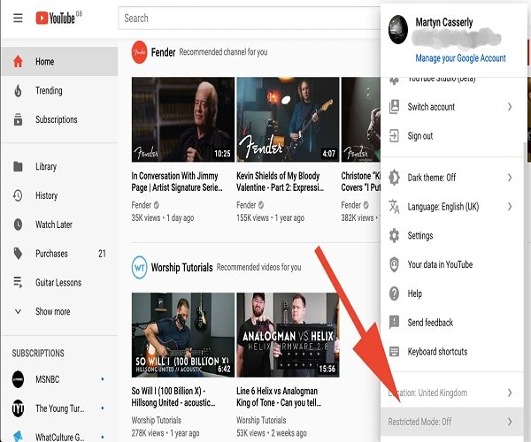Open The Young Tur... subscription
Screen dimensions: 531x442
tap(59, 408)
